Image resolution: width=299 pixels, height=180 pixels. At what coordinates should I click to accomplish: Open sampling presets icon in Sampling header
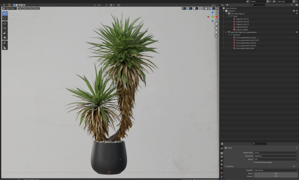point(294,166)
